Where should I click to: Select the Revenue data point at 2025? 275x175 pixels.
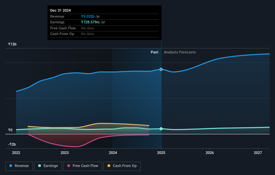coord(161,69)
